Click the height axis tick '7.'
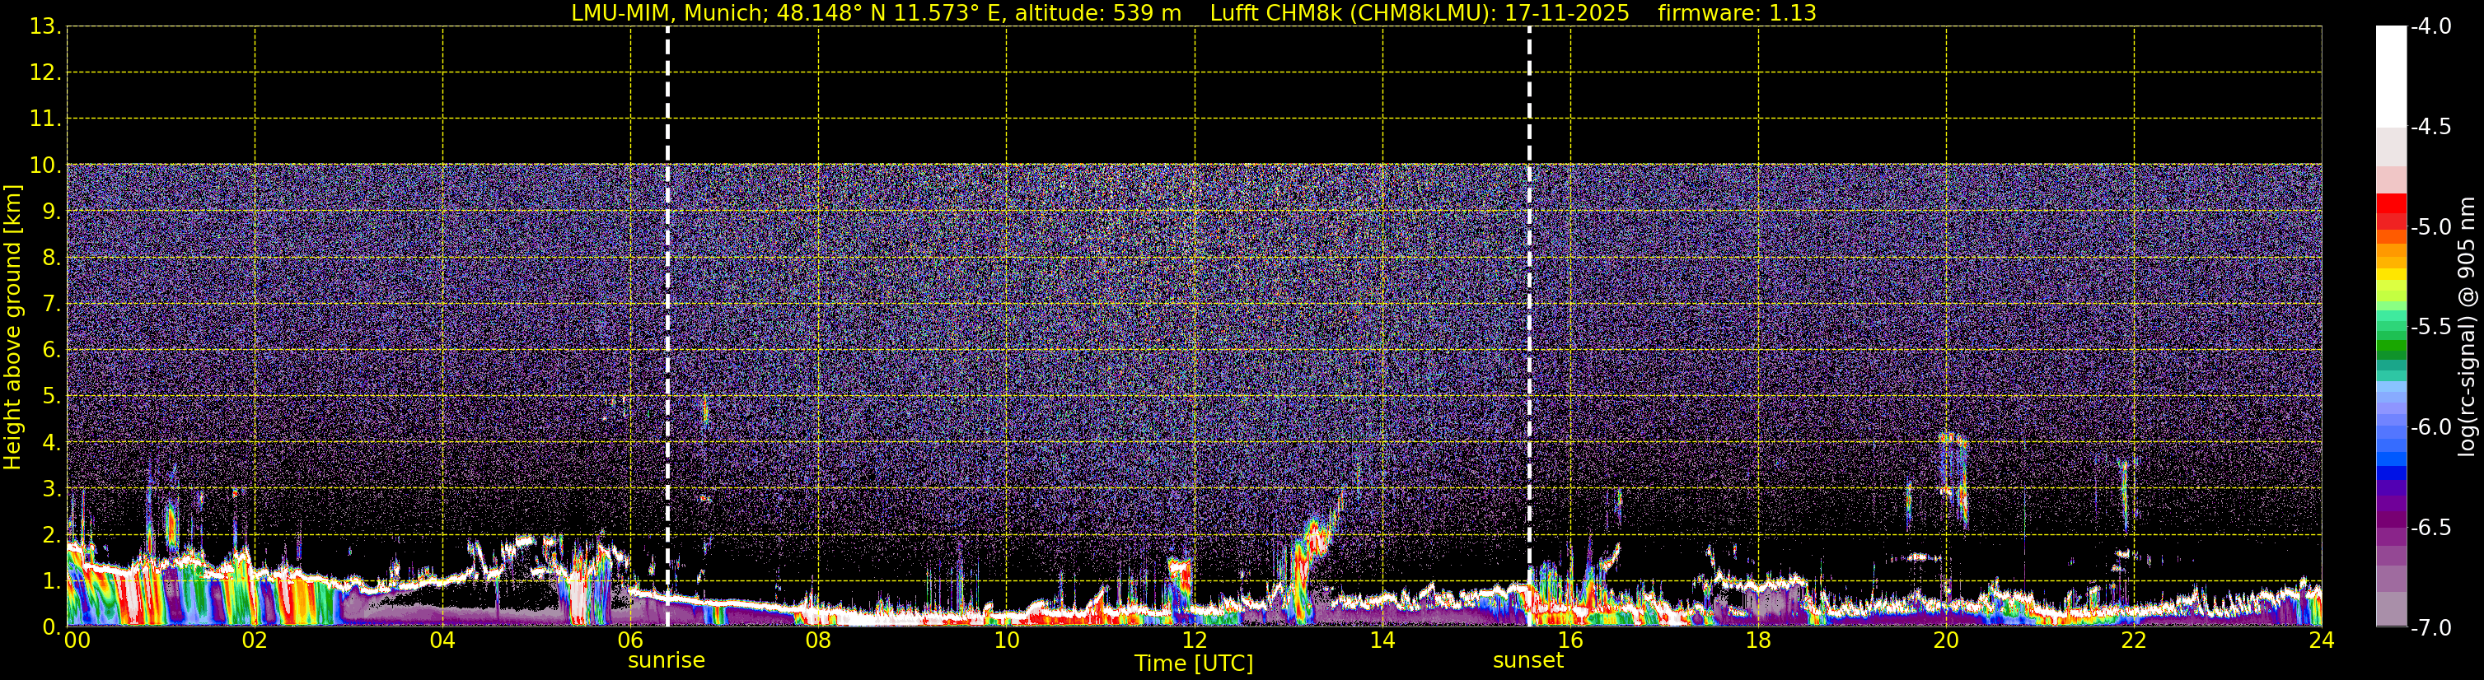Screen dimensions: 2484x680 pyautogui.click(x=51, y=304)
